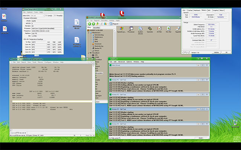Select Overclock item in EVEREST tree
Screen dimensions: 241x150
[97, 44]
